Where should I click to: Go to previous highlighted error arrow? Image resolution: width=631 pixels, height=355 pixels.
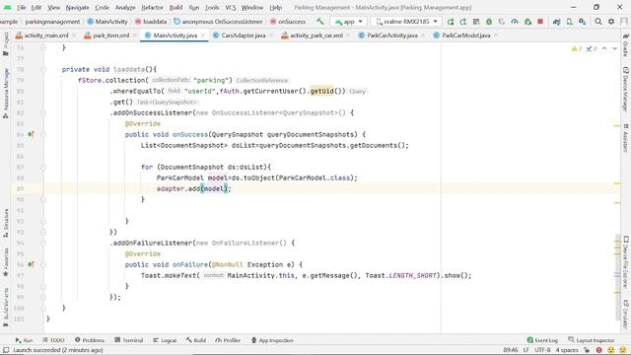pos(604,48)
